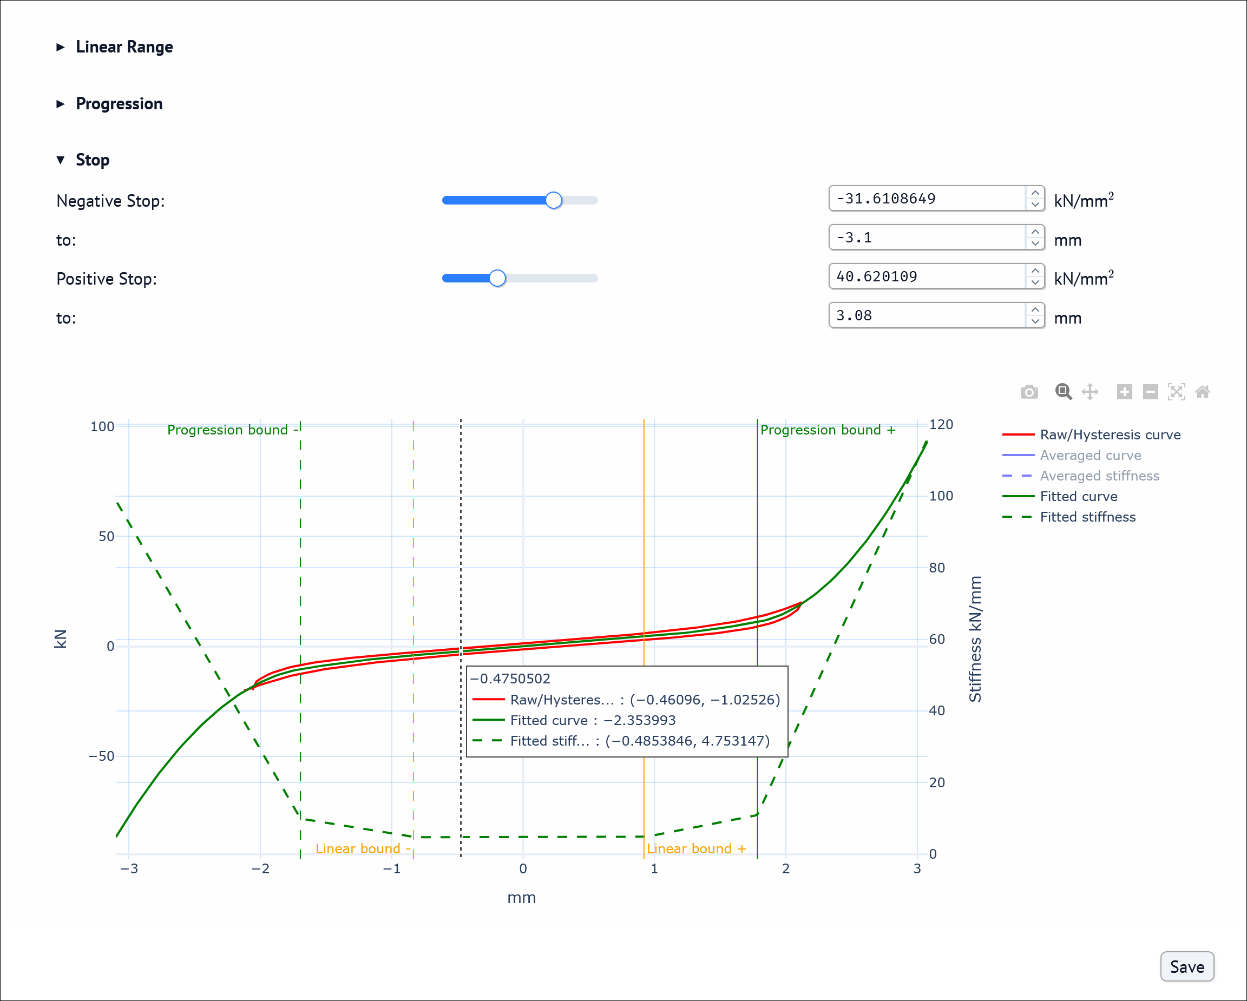This screenshot has height=1001, width=1247.
Task: Select the Pan tool in plot modebar
Action: point(1090,392)
